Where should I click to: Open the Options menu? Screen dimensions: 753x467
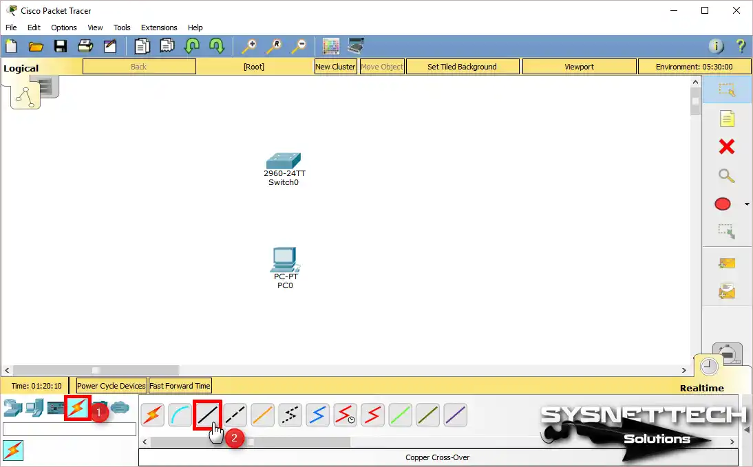click(64, 28)
